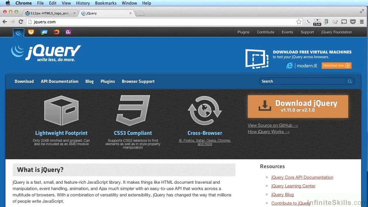The image size is (368, 207).
Task: Switch to the jQuery browser tab
Action: [106, 13]
